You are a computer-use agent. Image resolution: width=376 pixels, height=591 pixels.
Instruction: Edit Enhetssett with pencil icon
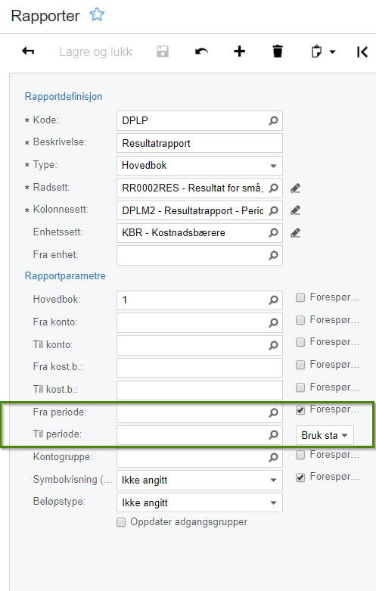pyautogui.click(x=295, y=233)
